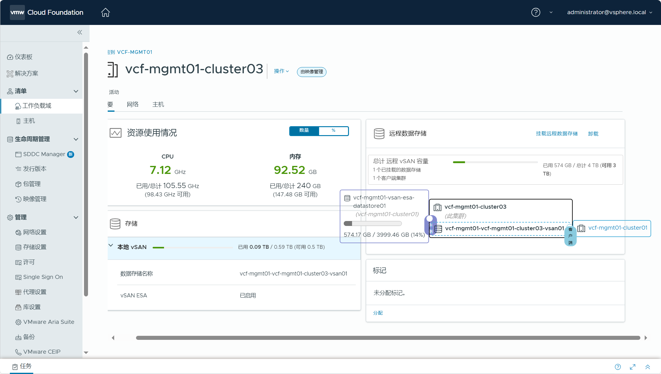Collapse the 本地 vSAN row

click(x=111, y=246)
